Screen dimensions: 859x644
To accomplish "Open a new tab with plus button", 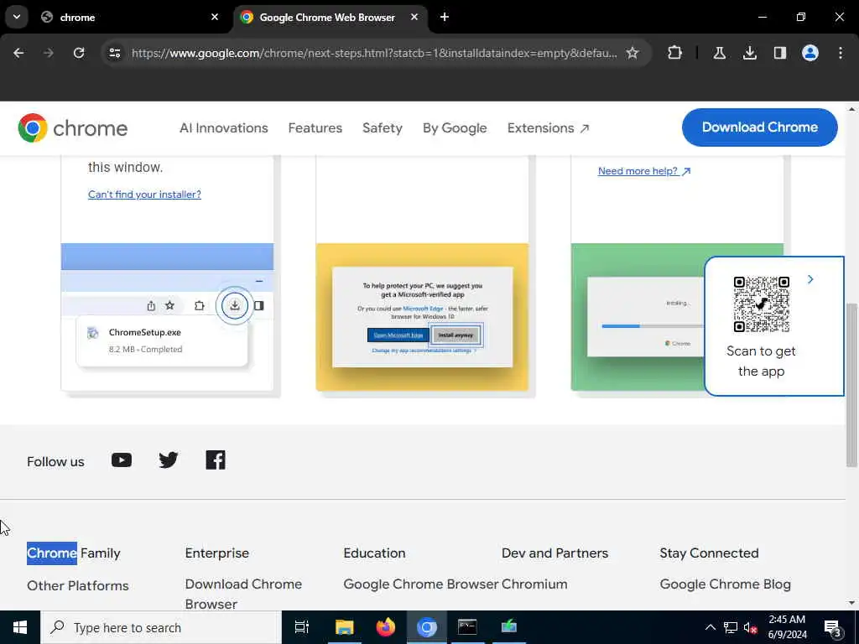I will pyautogui.click(x=445, y=17).
